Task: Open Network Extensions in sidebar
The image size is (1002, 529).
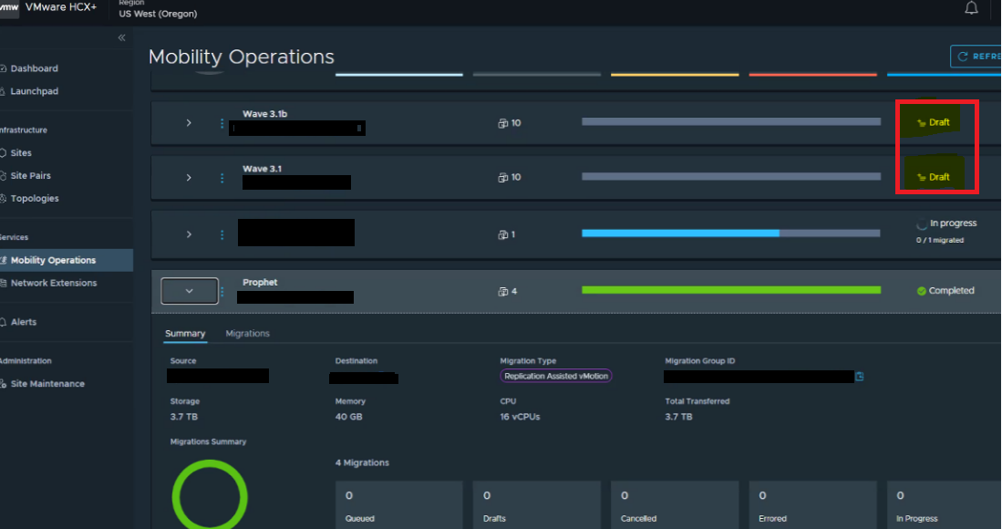Action: pyautogui.click(x=53, y=283)
